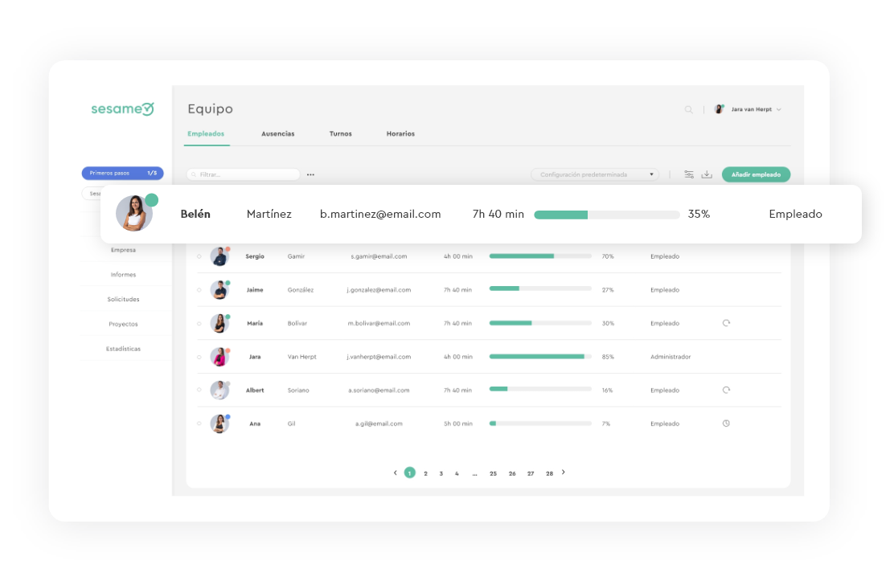Image resolution: width=894 pixels, height=577 pixels.
Task: Click María Bolívar's avatar
Action: 219,323
